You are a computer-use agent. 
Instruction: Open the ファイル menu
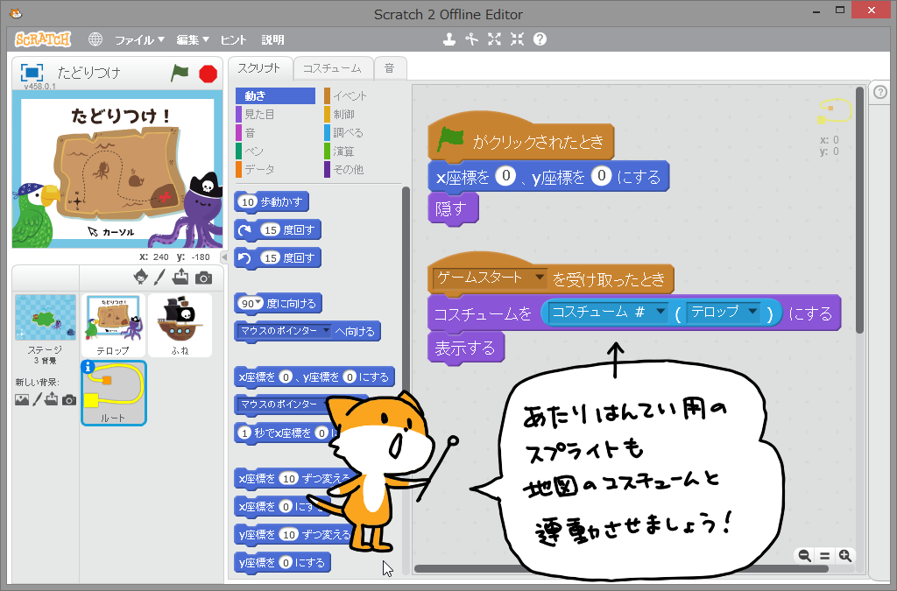(x=139, y=39)
